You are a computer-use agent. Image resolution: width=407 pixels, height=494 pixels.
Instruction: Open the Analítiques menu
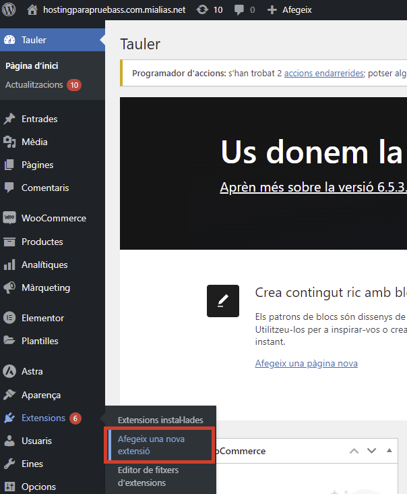pyautogui.click(x=44, y=265)
